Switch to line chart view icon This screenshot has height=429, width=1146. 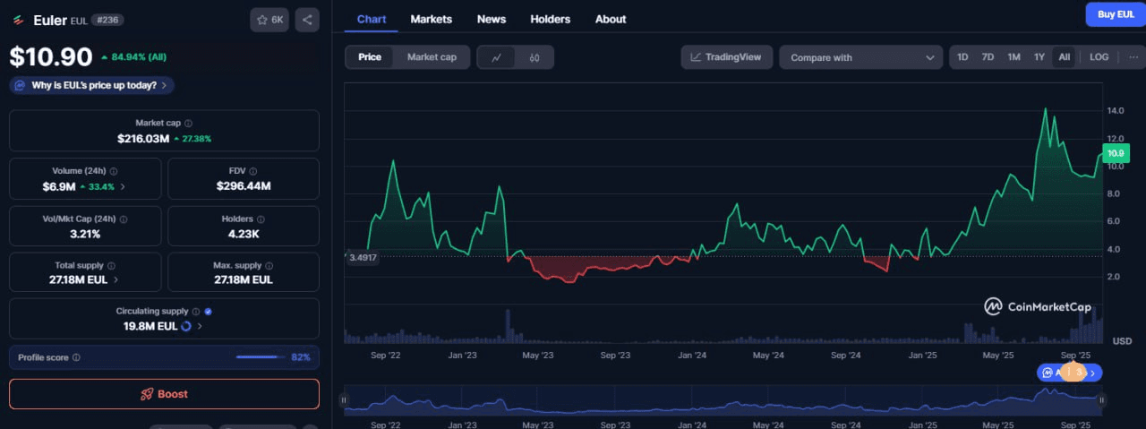[497, 57]
